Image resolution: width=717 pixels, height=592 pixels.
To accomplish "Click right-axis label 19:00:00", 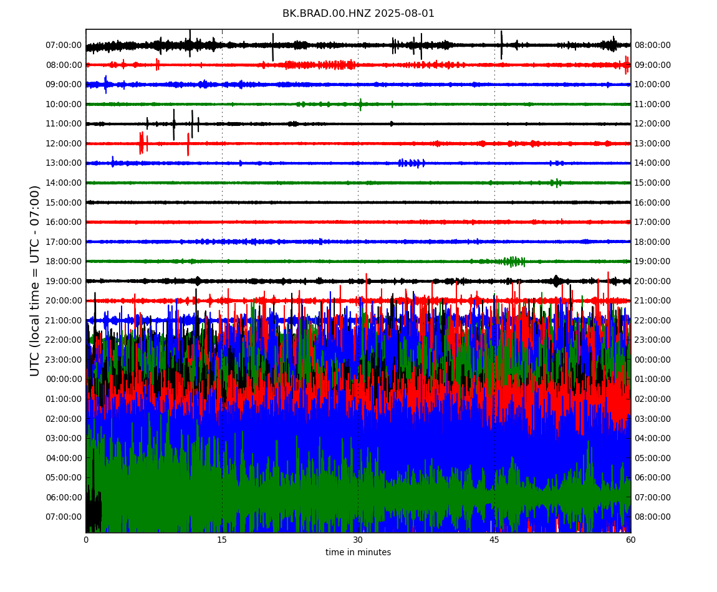I will tap(653, 262).
